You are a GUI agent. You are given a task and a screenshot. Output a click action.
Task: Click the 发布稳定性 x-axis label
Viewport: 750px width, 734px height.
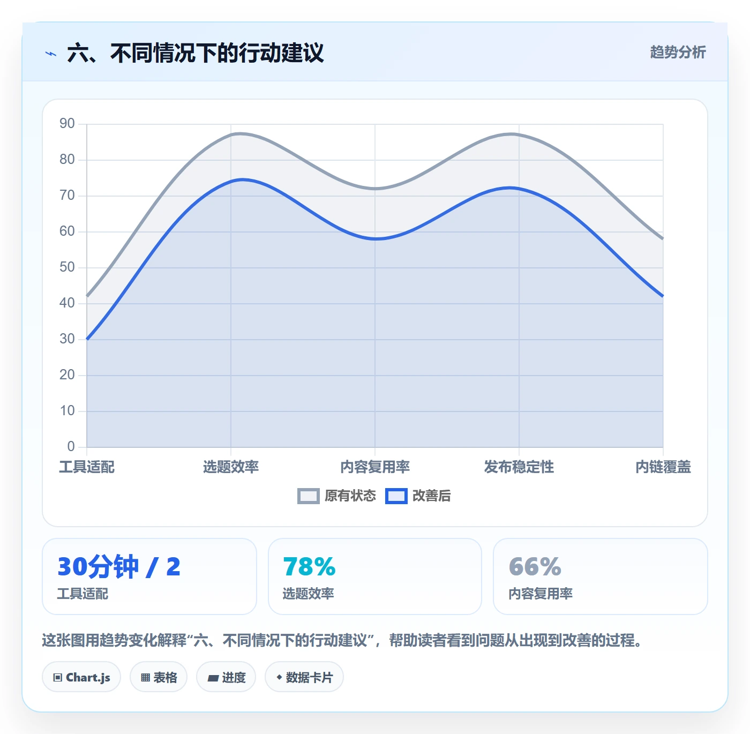[x=519, y=467]
